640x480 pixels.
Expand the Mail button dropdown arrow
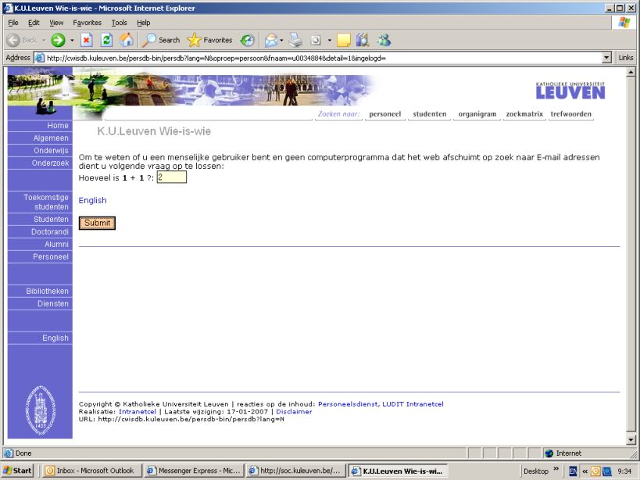pos(281,40)
